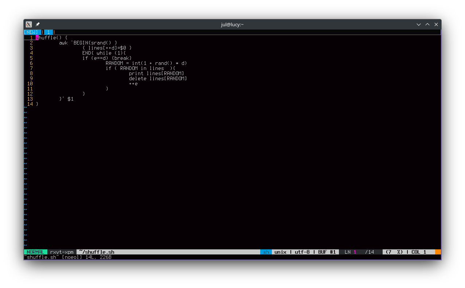
Task: Click the 'unix' file format indicator
Action: 281,252
